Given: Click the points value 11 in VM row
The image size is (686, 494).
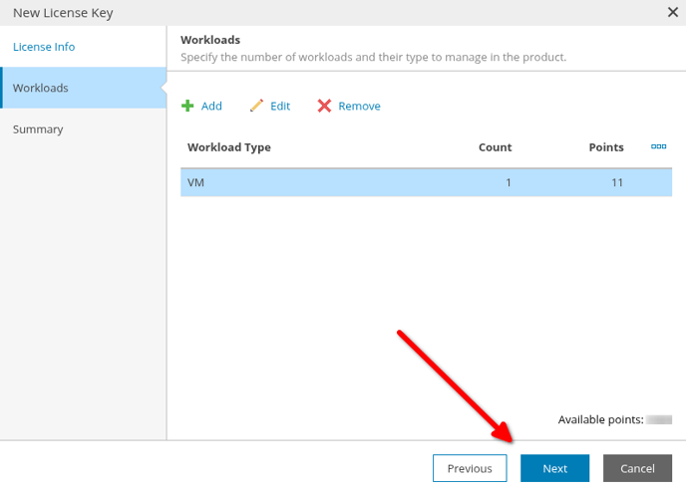Looking at the screenshot, I should pos(617,182).
